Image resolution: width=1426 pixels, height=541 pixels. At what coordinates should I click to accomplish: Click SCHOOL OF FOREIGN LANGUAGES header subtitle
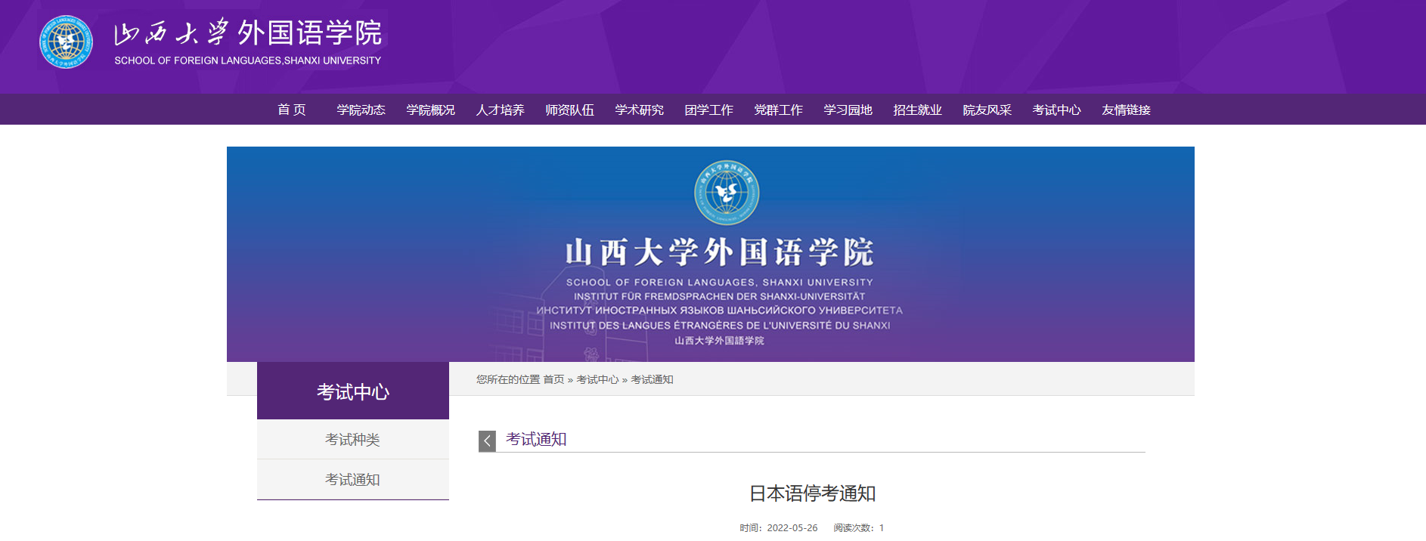pyautogui.click(x=248, y=60)
